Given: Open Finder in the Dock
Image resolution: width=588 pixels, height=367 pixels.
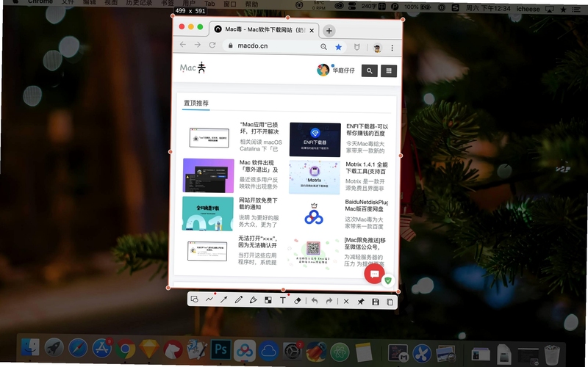Looking at the screenshot, I should coord(30,347).
